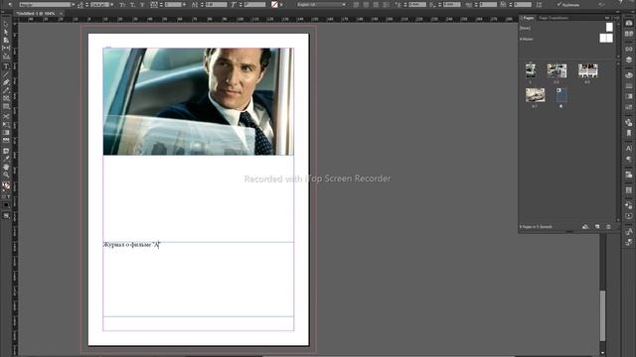Select the Rectangle Frame tool
Viewport: 636px width, 357px height.
(6, 98)
